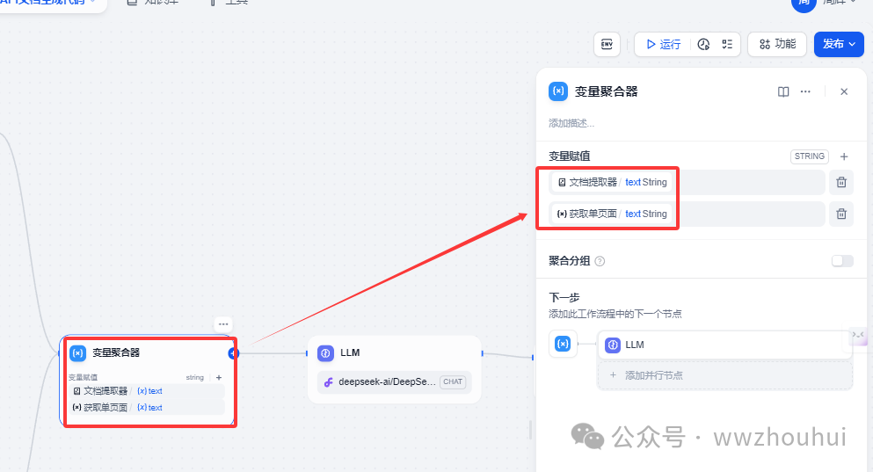Open the three-dot menu above the canvas node
The width and height of the screenshot is (873, 472).
coord(223,324)
